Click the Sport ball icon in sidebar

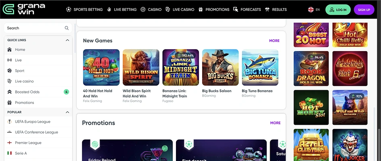[9, 70]
